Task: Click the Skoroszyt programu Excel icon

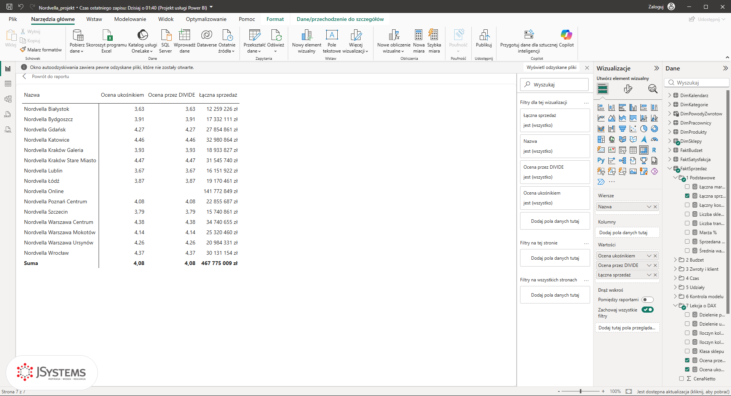Action: pyautogui.click(x=107, y=35)
